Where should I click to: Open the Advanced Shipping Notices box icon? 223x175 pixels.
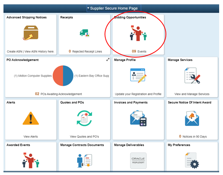30,33
